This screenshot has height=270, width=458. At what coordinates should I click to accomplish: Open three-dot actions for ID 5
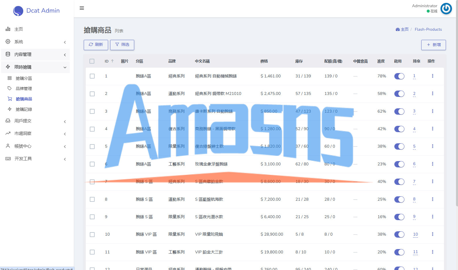click(432, 146)
